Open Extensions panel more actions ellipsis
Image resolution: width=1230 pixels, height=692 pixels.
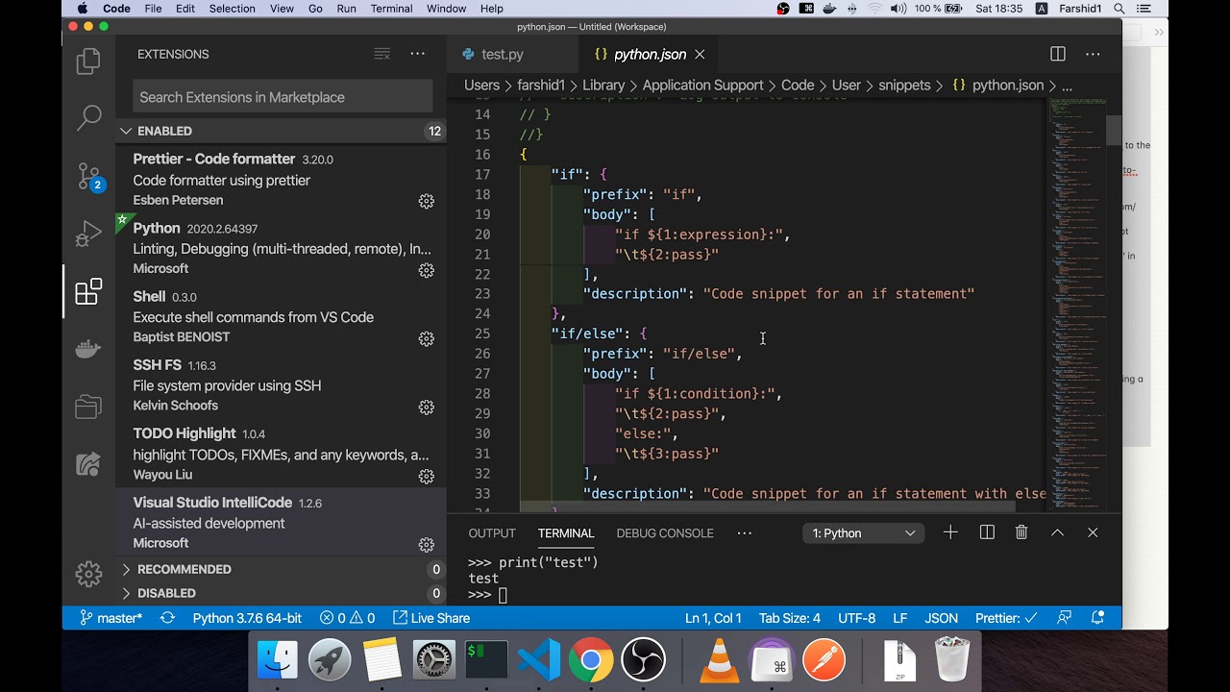417,54
